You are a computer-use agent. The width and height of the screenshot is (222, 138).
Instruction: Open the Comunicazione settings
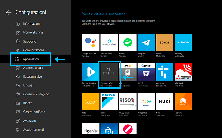click(34, 50)
